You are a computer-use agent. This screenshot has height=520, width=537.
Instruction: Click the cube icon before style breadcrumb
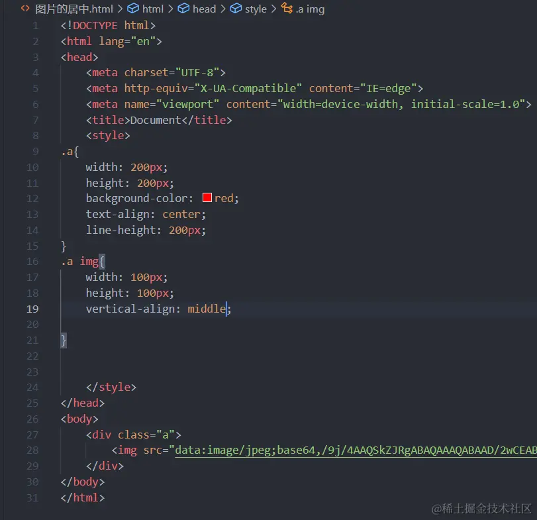(x=236, y=9)
